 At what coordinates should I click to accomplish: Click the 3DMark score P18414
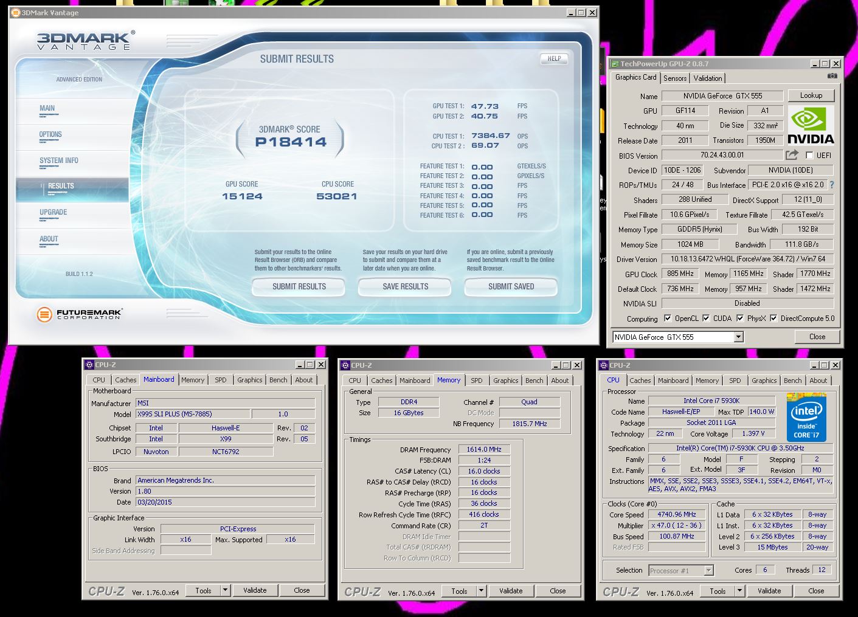point(291,142)
